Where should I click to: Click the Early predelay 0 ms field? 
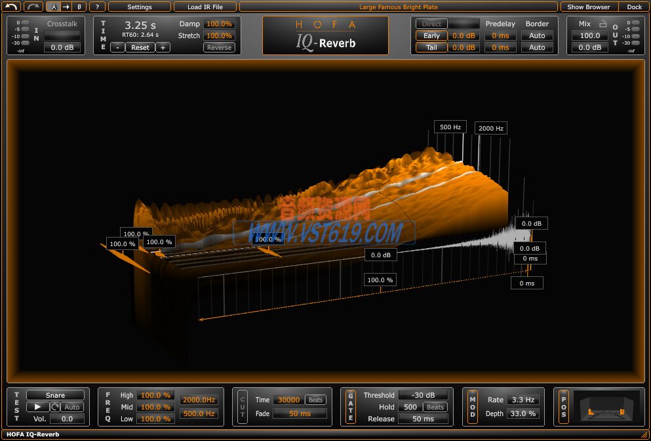[500, 35]
